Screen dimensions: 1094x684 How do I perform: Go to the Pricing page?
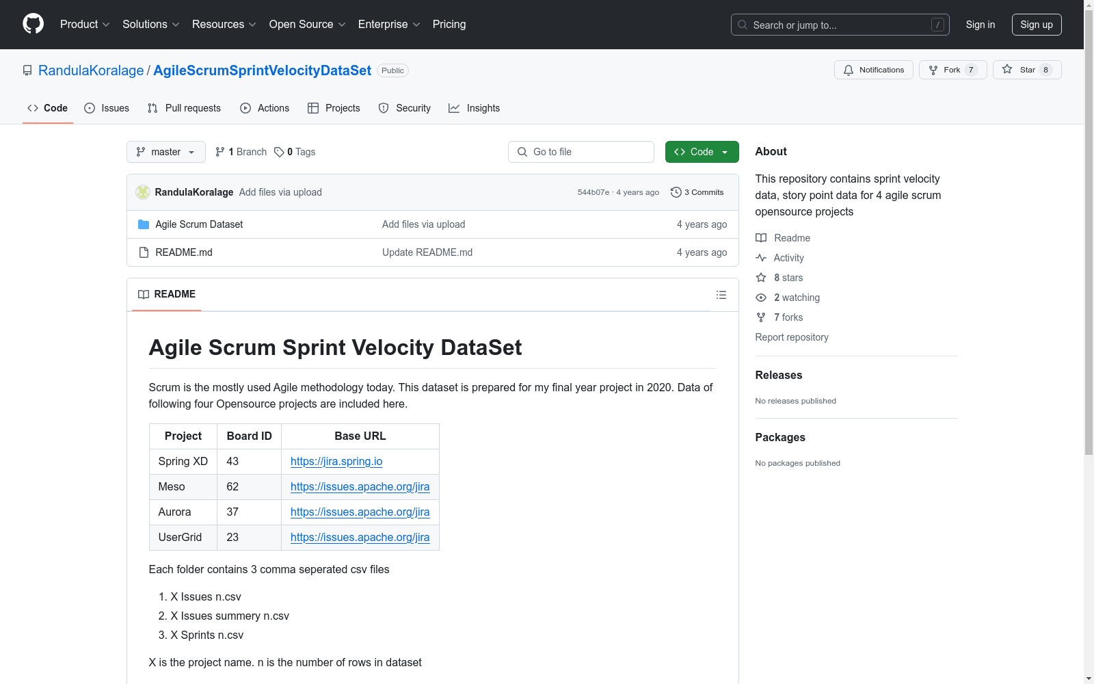tap(449, 25)
